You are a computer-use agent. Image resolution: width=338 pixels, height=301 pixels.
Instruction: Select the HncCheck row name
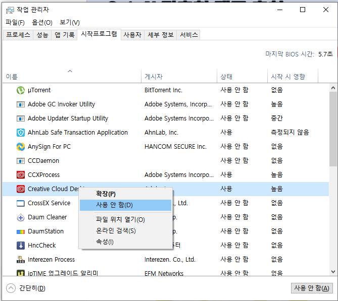42,246
